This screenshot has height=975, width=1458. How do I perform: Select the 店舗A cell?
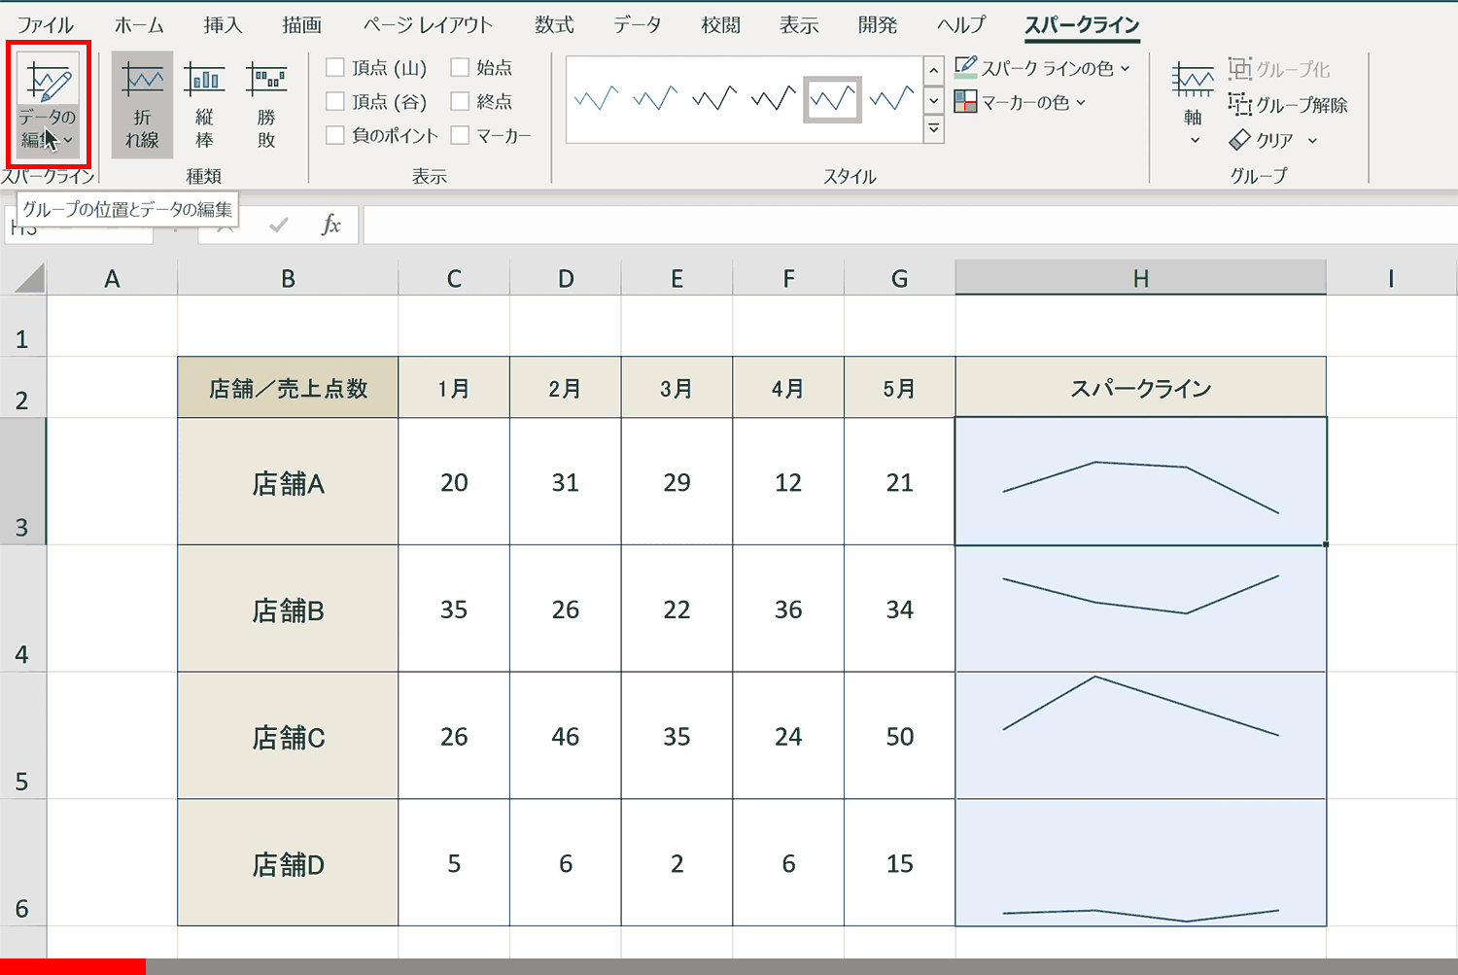point(288,481)
